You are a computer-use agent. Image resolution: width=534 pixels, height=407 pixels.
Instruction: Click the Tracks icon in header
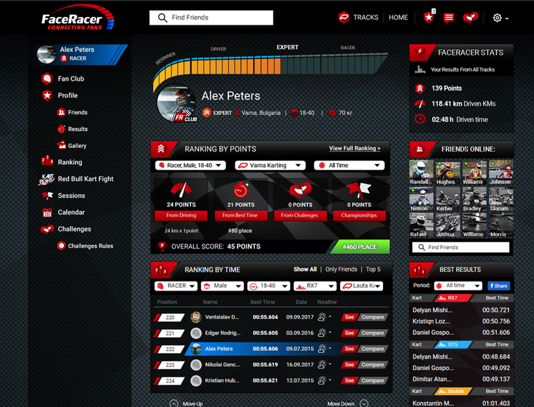(344, 17)
